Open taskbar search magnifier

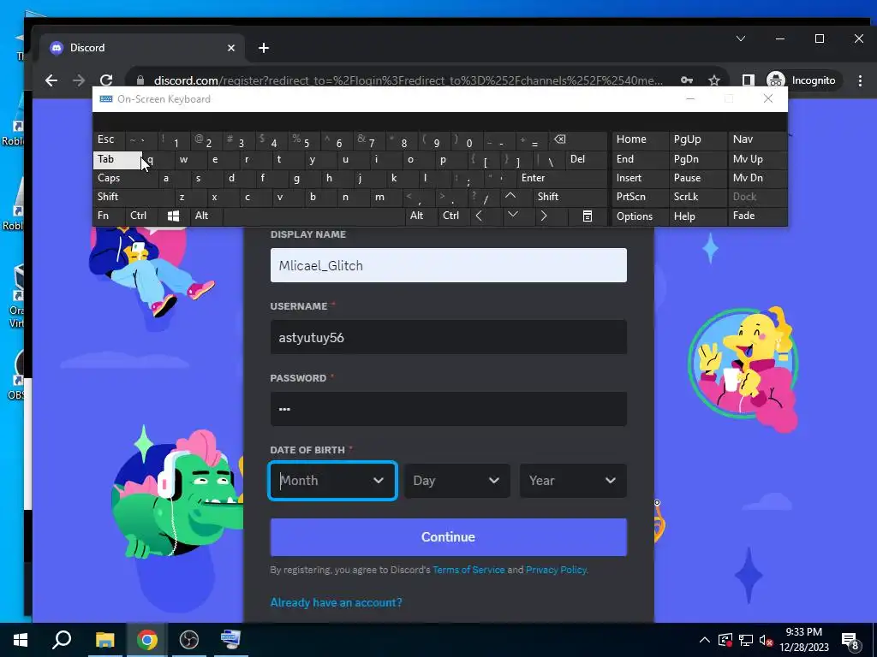pos(62,640)
